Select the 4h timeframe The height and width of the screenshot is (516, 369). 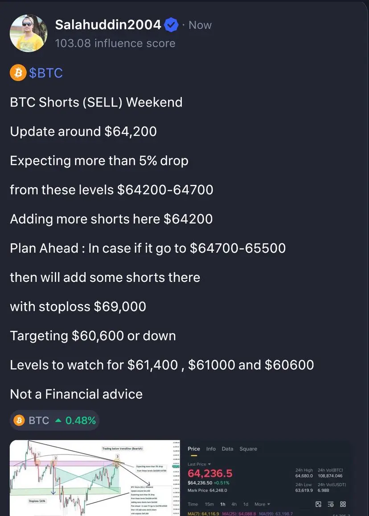tap(234, 504)
